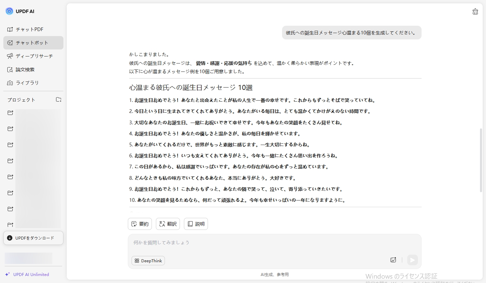Click the UPDFをダウンロード button
The image size is (486, 283).
click(33, 238)
